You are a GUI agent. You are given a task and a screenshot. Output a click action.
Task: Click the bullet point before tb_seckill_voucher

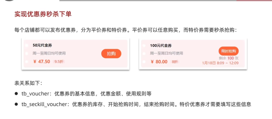[x=16, y=104]
